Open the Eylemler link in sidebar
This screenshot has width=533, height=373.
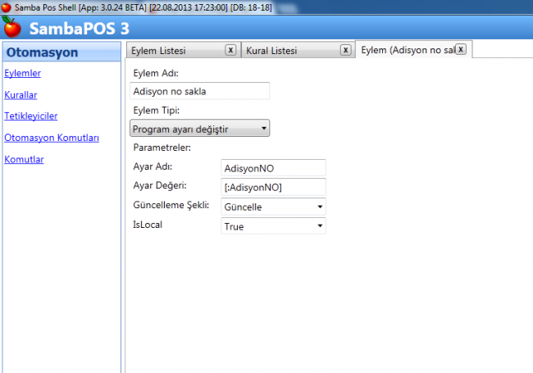[23, 73]
